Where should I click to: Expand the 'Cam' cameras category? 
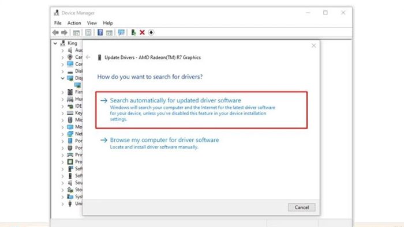[x=62, y=58]
